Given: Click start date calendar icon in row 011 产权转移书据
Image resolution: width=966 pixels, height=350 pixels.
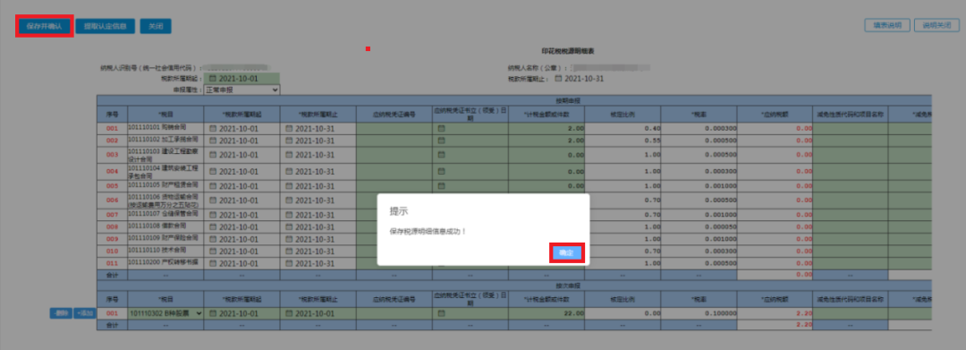Looking at the screenshot, I should pos(213,263).
